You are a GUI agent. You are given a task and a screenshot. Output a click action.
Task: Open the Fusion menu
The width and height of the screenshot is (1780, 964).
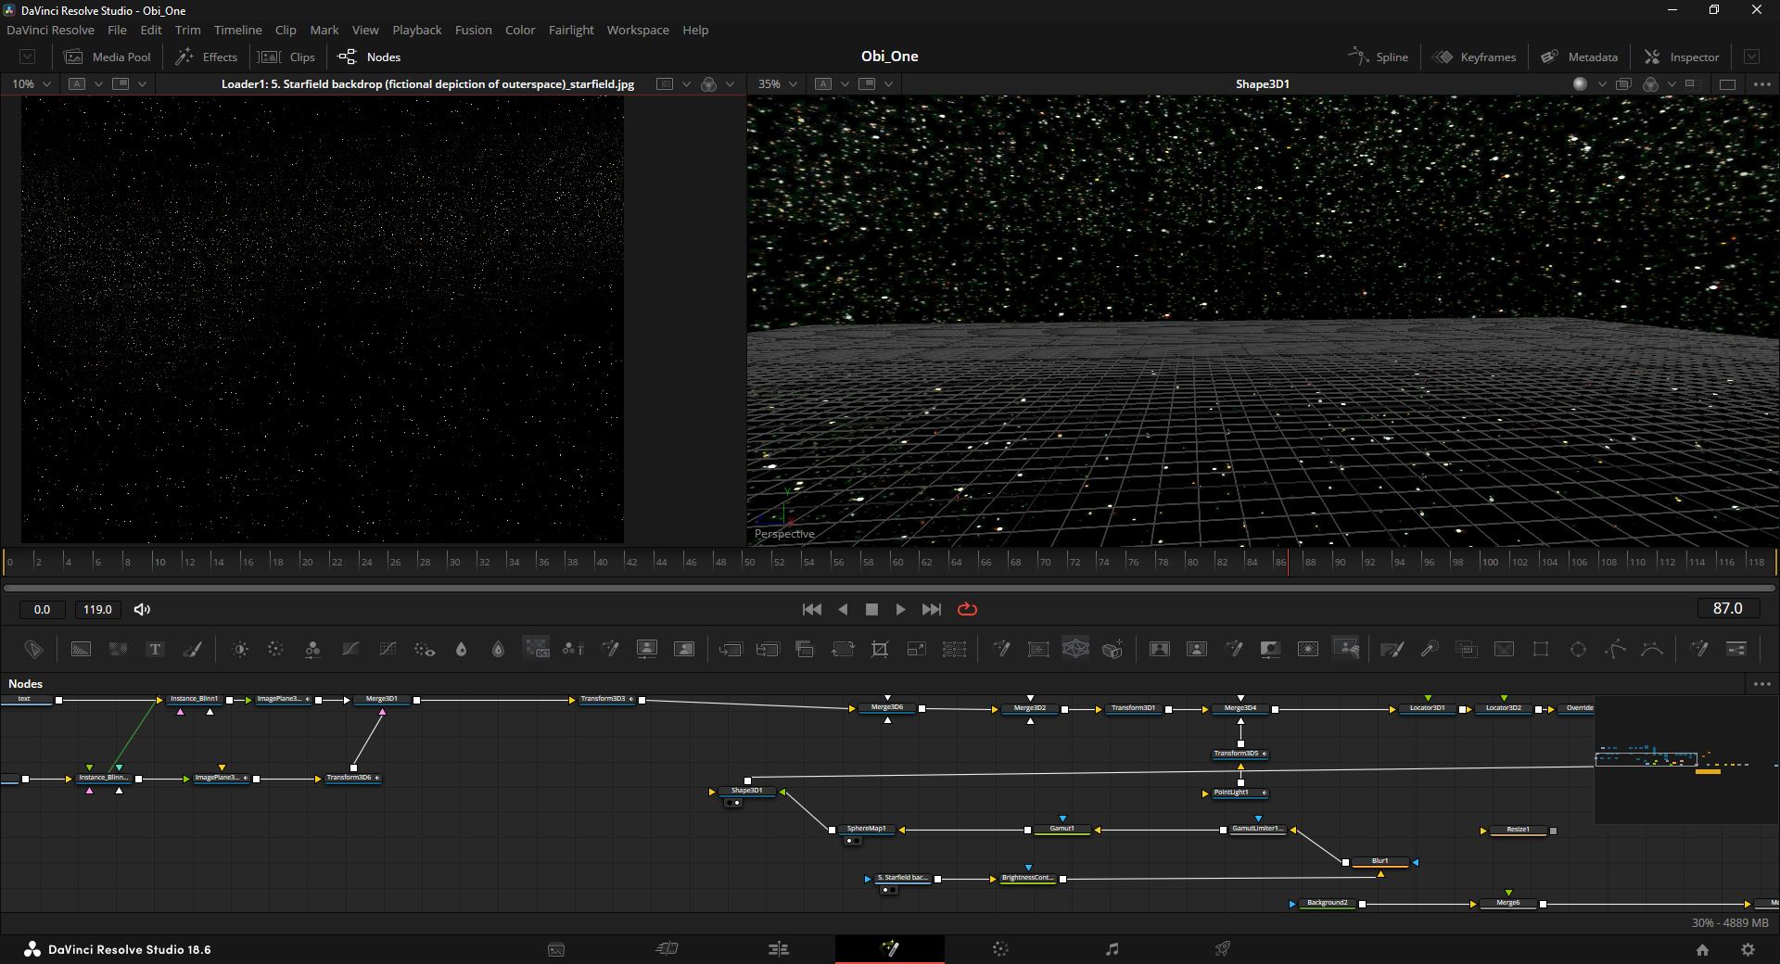pyautogui.click(x=473, y=30)
